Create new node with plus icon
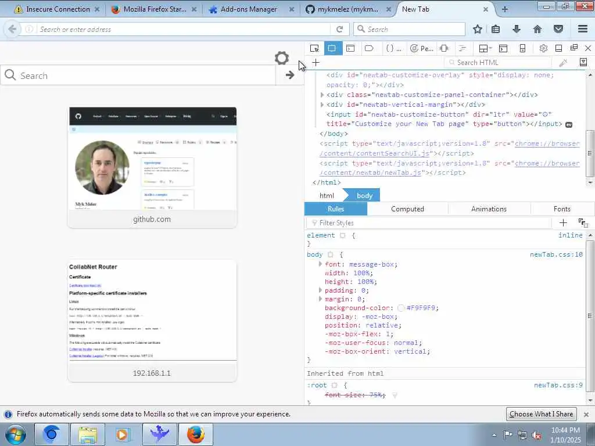The height and width of the screenshot is (446, 595). point(316,63)
